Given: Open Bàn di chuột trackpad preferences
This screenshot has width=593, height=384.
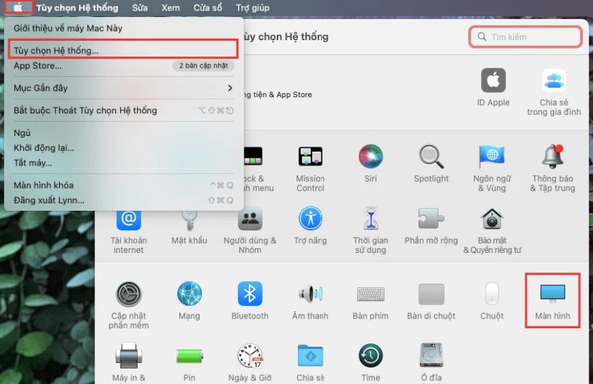Looking at the screenshot, I should (431, 301).
